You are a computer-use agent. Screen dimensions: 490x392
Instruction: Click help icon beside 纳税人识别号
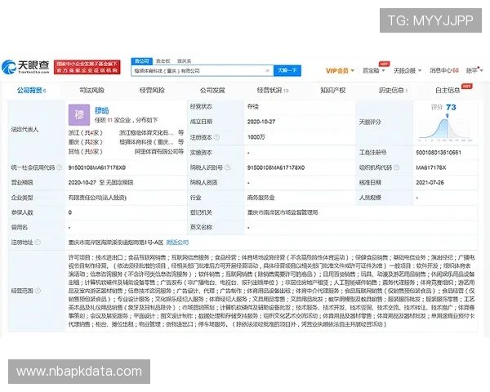click(228, 167)
